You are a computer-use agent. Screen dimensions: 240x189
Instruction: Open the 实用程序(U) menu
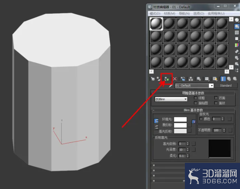216,14
